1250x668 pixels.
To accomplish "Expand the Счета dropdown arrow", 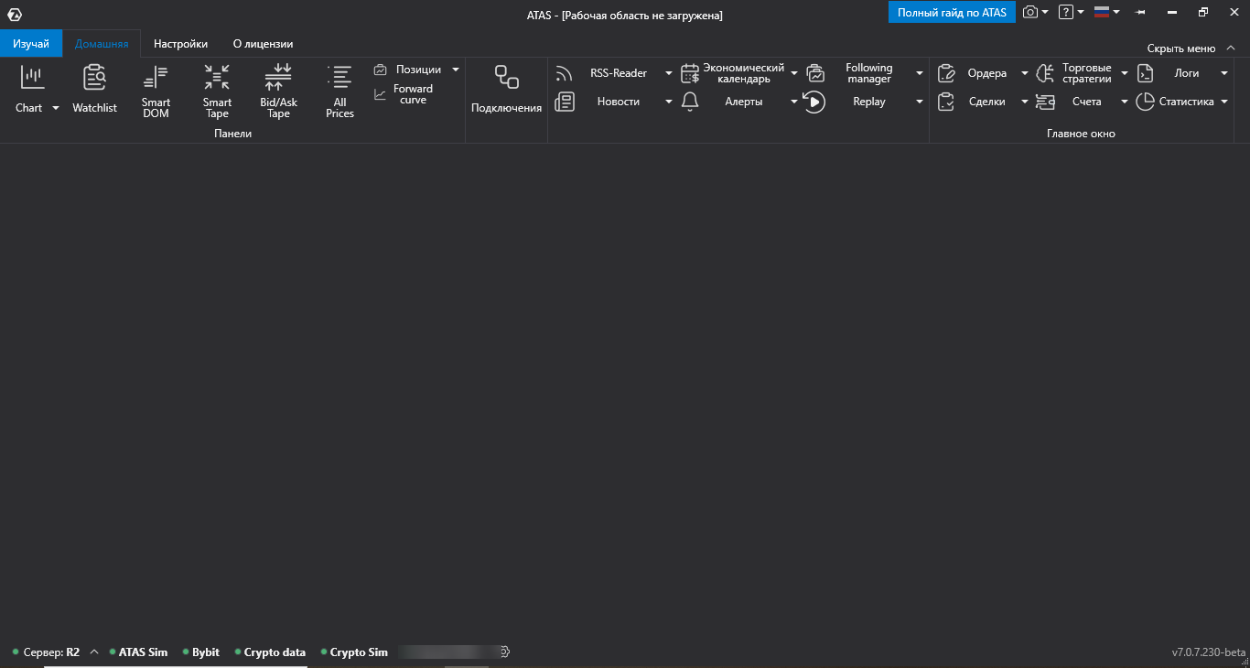I will 1125,102.
